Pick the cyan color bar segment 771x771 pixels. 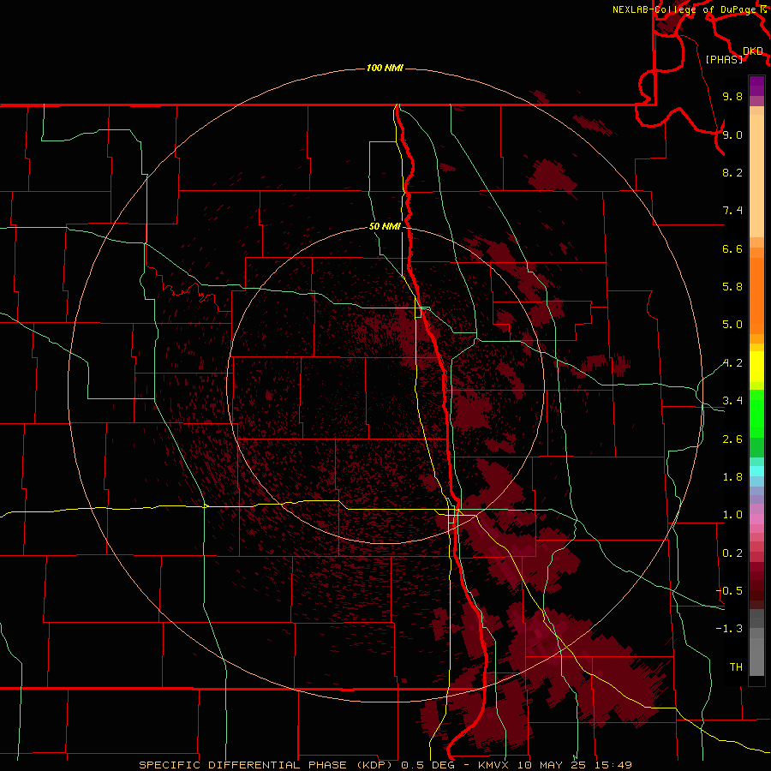coord(756,470)
